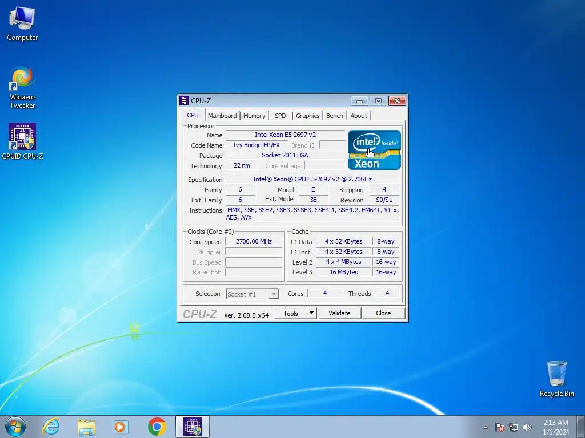Screen dimensions: 585x438
Task: Open the Graphics tab
Action: click(x=307, y=116)
